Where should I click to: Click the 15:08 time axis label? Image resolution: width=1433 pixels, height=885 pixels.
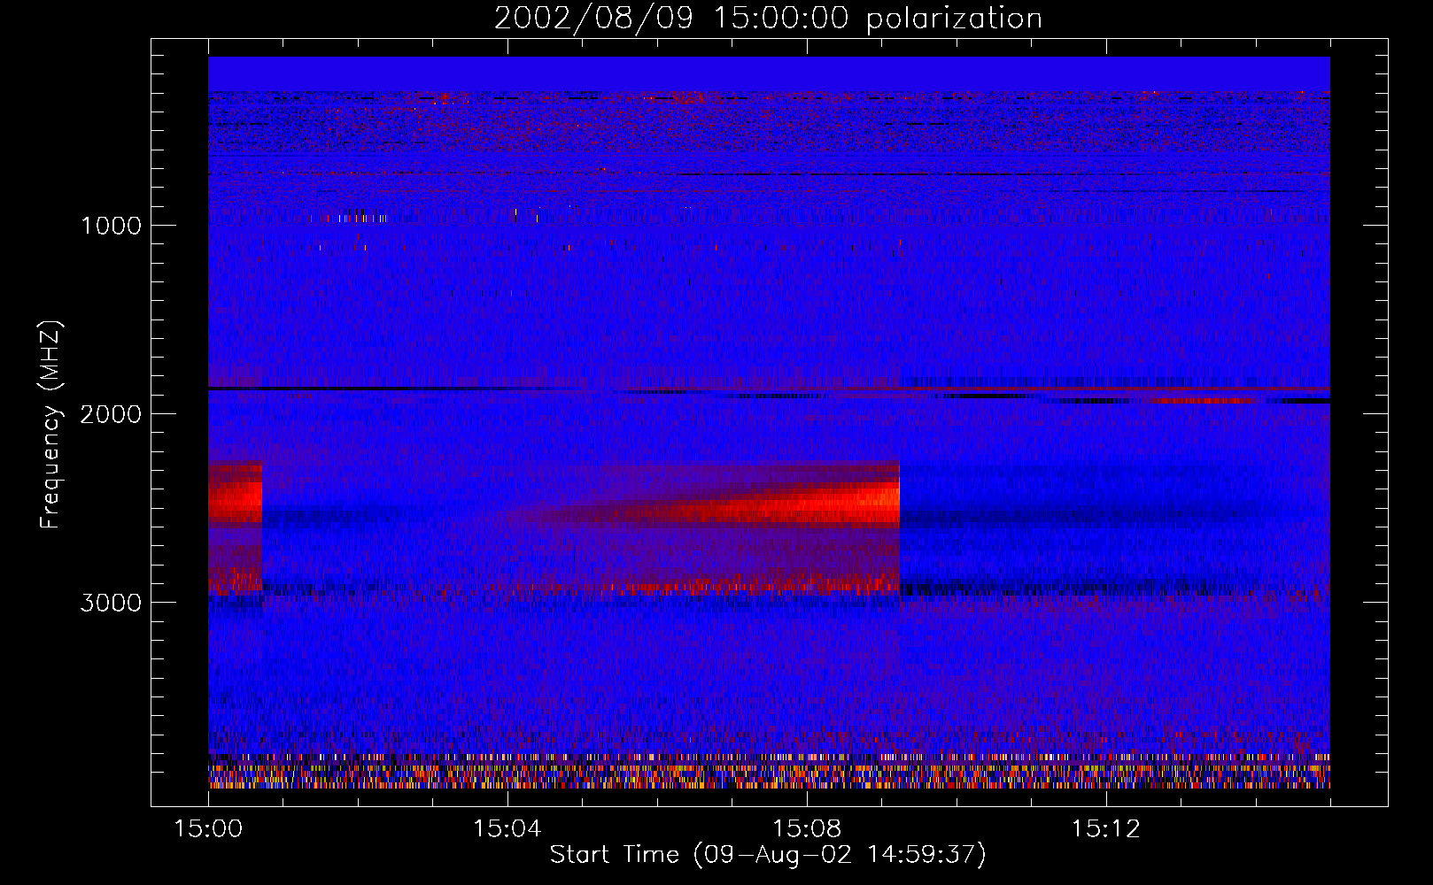click(807, 829)
